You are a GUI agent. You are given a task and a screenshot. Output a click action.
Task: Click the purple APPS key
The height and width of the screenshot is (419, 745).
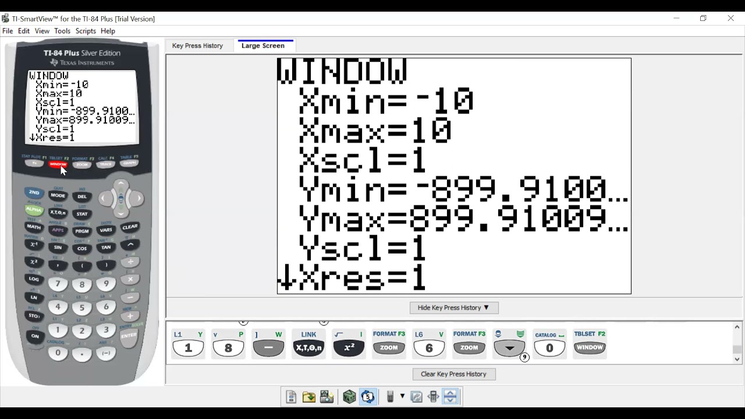(58, 230)
